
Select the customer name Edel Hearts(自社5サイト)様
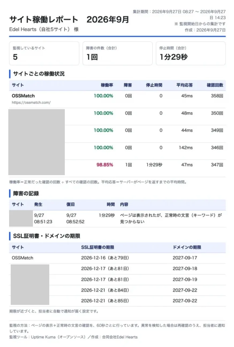point(44,29)
